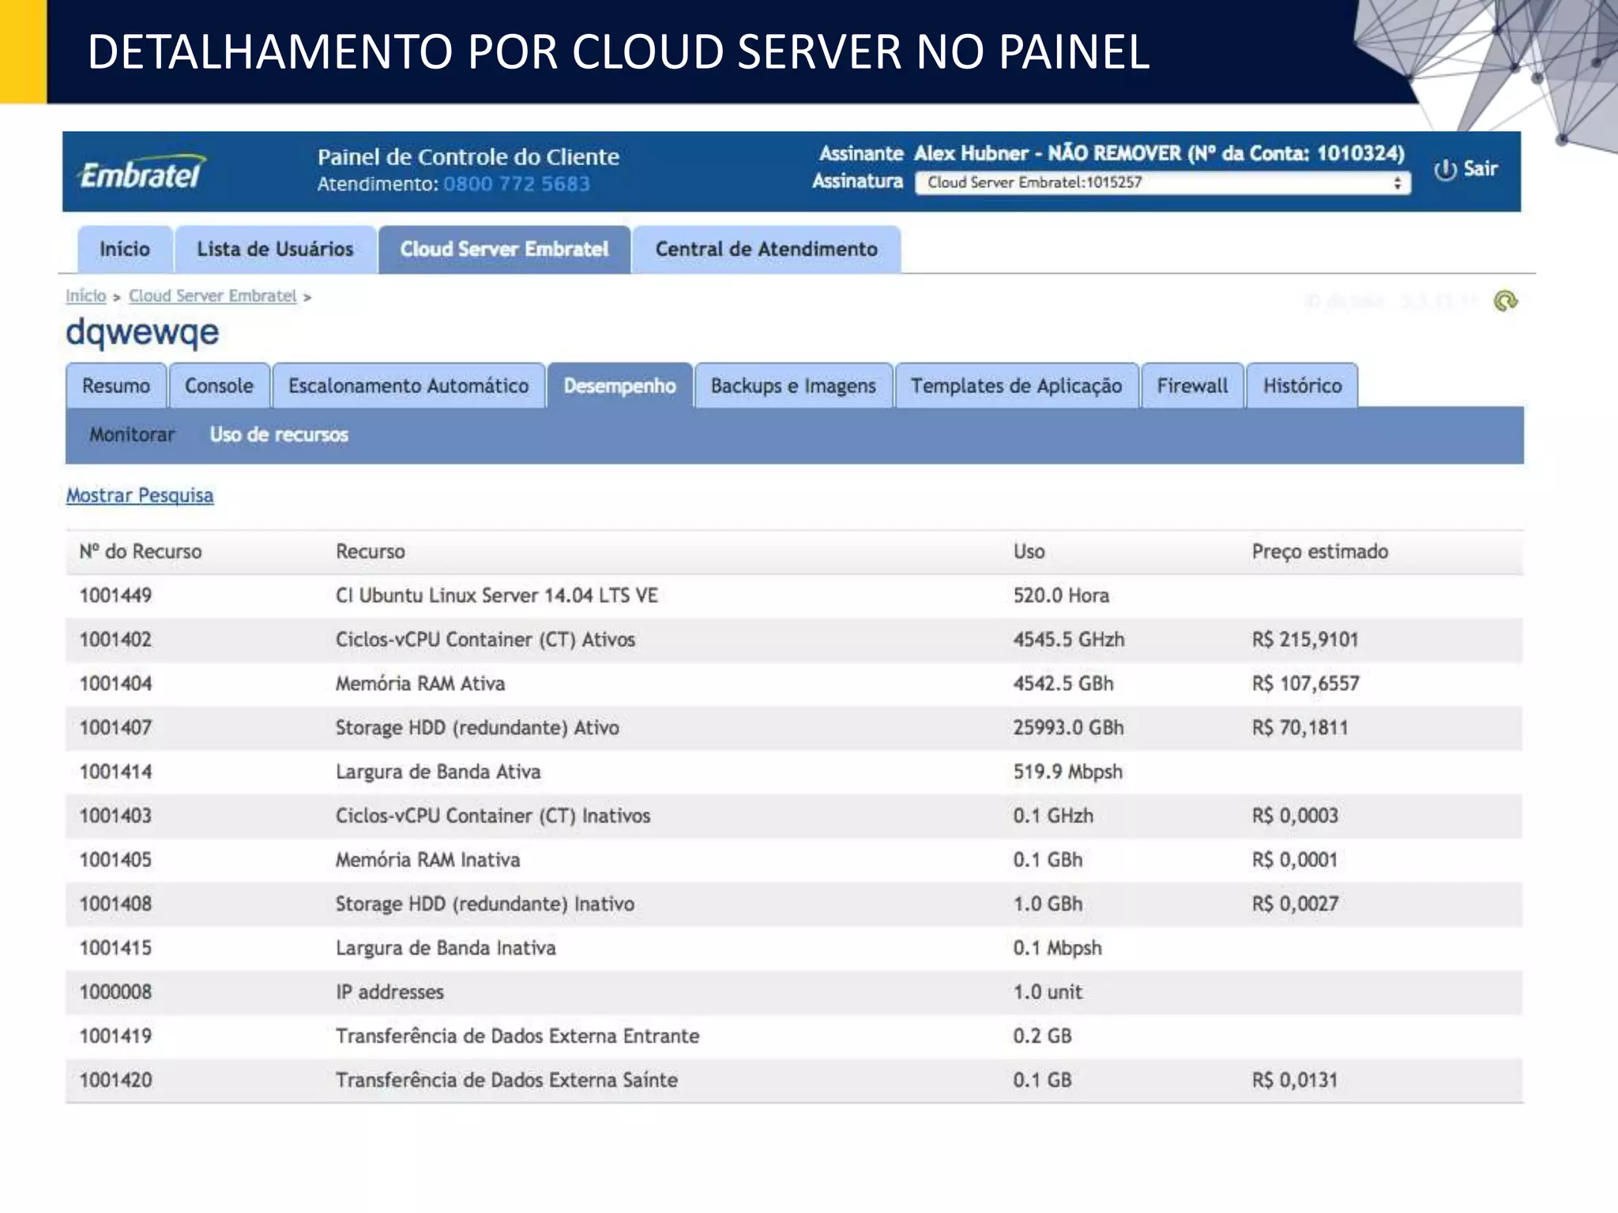This screenshot has height=1213, width=1618.
Task: Click the Sair logout label
Action: coord(1481,169)
